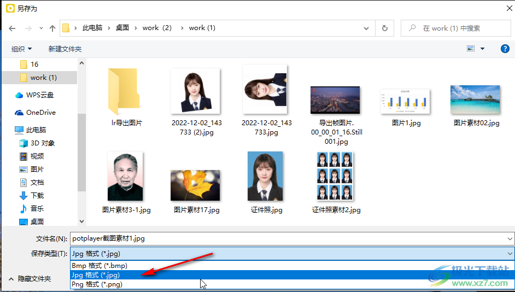Click the sidebar scroll up arrow
515x292 pixels.
click(x=82, y=63)
